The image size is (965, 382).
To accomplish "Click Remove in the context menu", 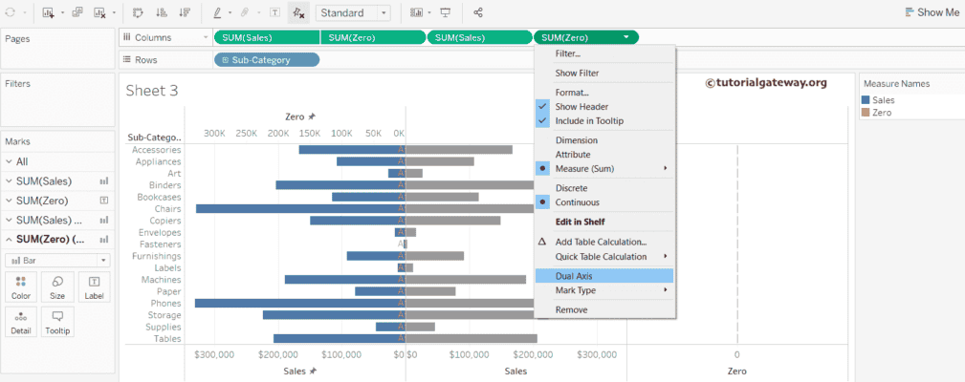I will (x=571, y=309).
